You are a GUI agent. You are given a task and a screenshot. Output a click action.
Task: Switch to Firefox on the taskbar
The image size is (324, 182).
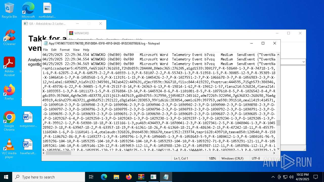pos(129,177)
